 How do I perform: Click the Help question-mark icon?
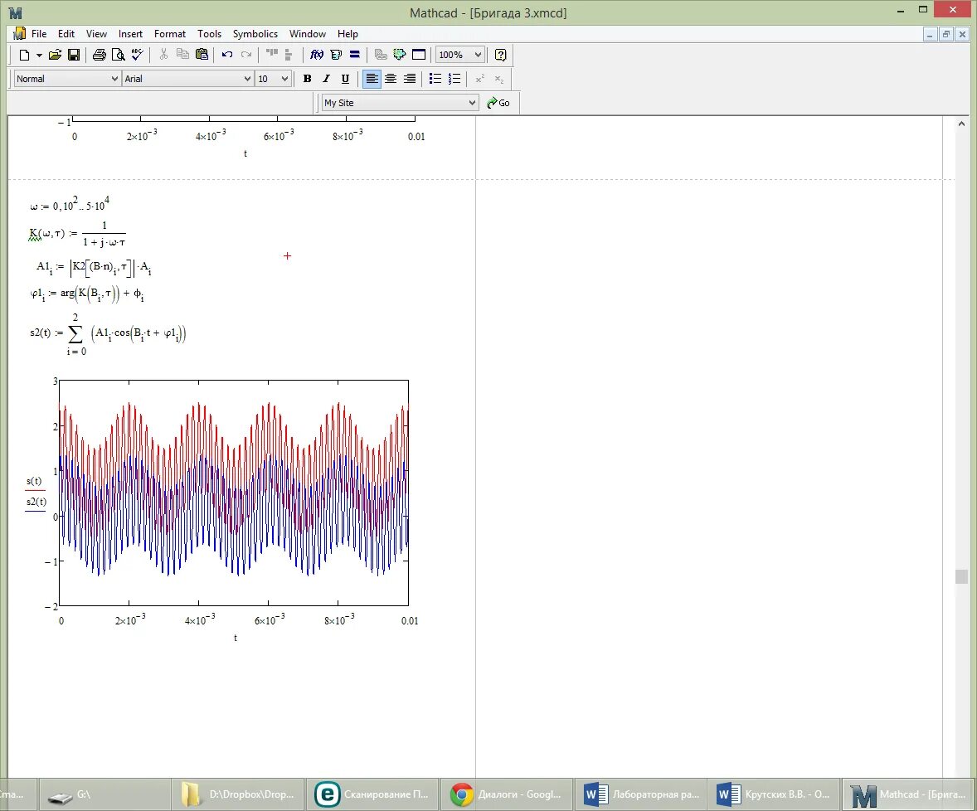500,55
